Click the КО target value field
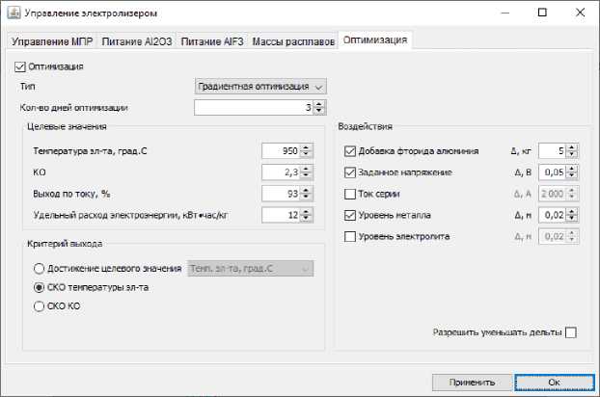The height and width of the screenshot is (397, 600). (281, 172)
